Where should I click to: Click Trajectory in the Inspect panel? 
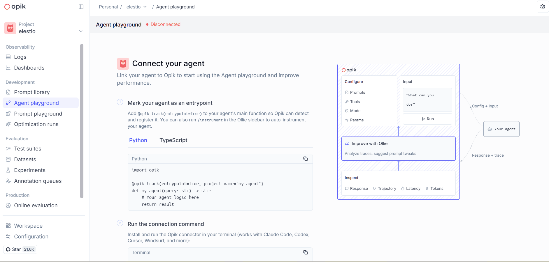[x=384, y=189]
